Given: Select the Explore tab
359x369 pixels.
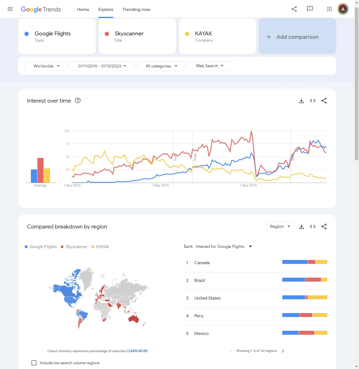Looking at the screenshot, I should 106,9.
